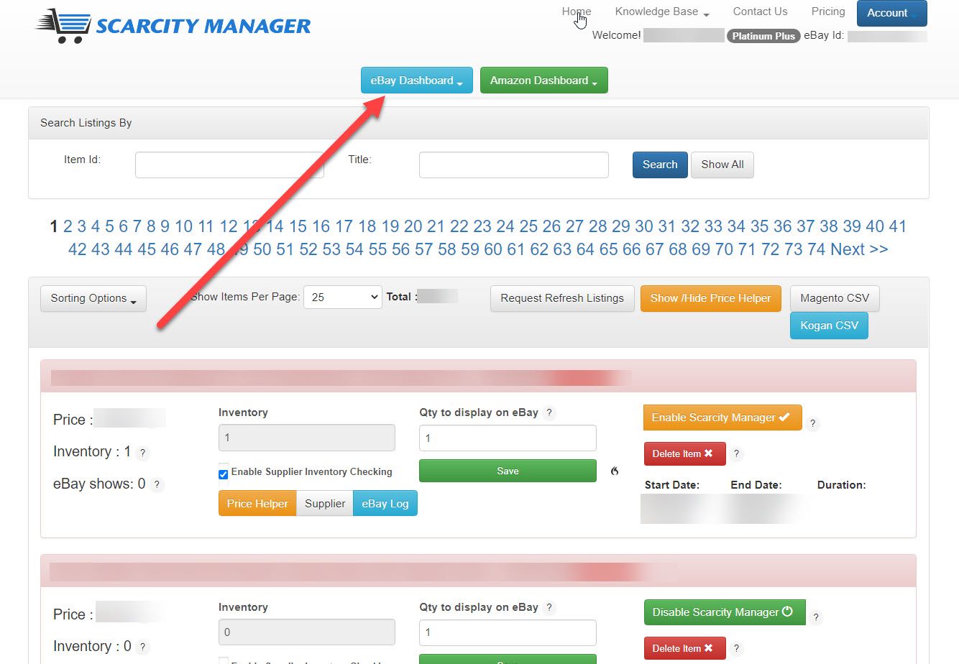959x664 pixels.
Task: Save the first listing quantity
Action: pyautogui.click(x=508, y=471)
